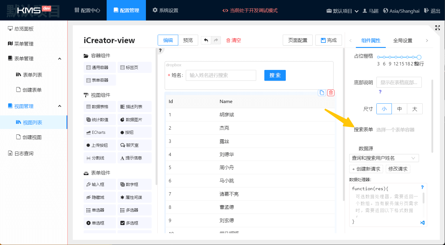Switch to 预览 preview mode
Viewport: 445px width, 245px height.
pos(188,40)
